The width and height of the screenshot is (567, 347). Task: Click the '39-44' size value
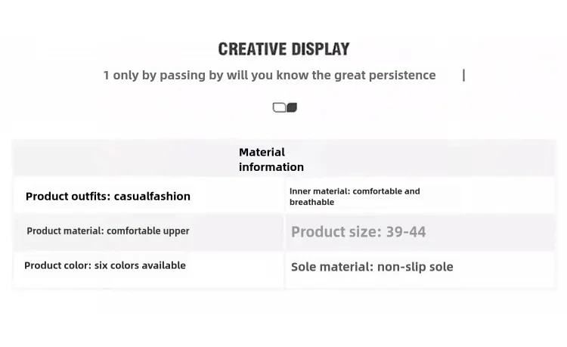pyautogui.click(x=406, y=232)
